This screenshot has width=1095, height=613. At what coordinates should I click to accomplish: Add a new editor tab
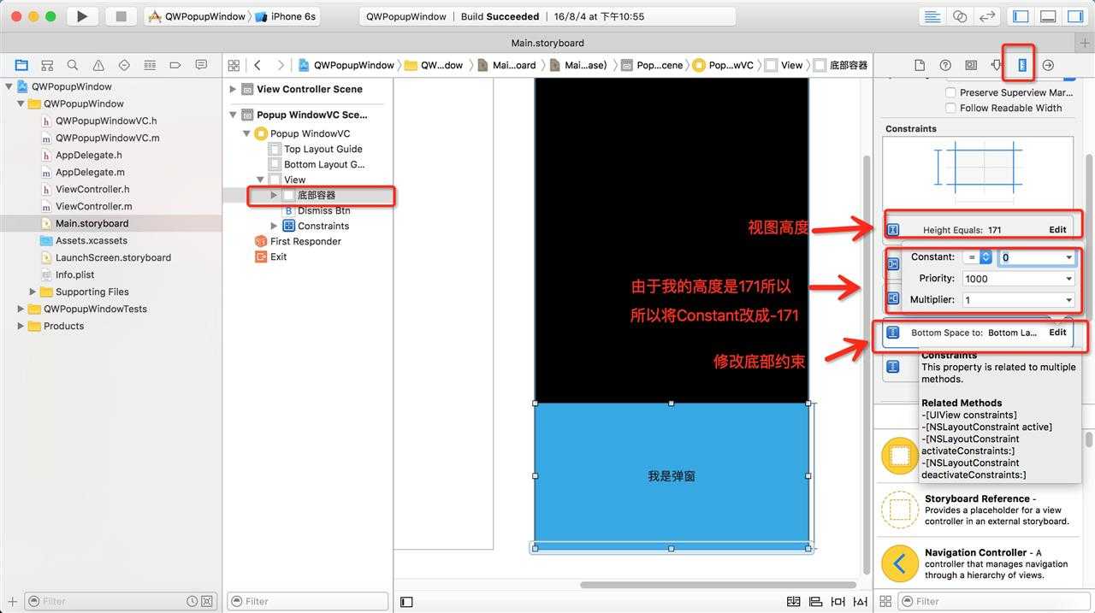click(1086, 43)
